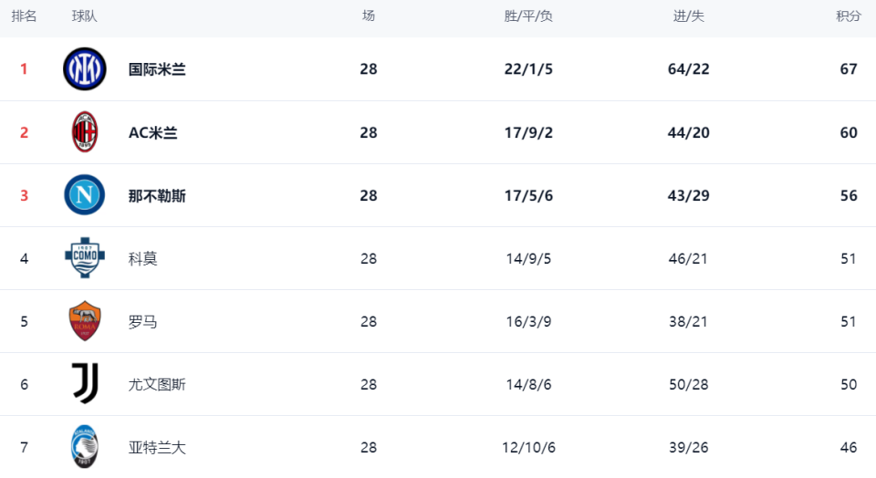Click the AC Milan club crest

coord(85,132)
